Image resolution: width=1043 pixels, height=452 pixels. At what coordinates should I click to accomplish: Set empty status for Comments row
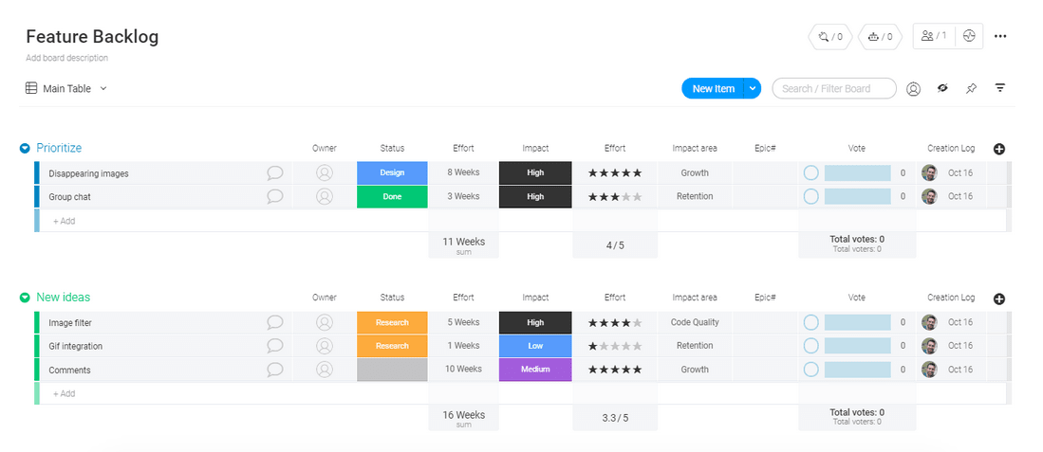[392, 370]
